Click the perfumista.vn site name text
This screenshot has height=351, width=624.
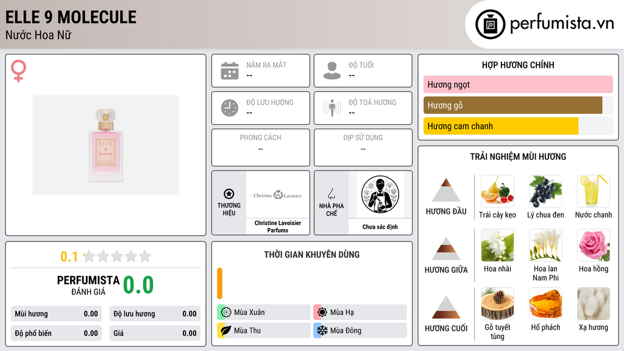562,24
